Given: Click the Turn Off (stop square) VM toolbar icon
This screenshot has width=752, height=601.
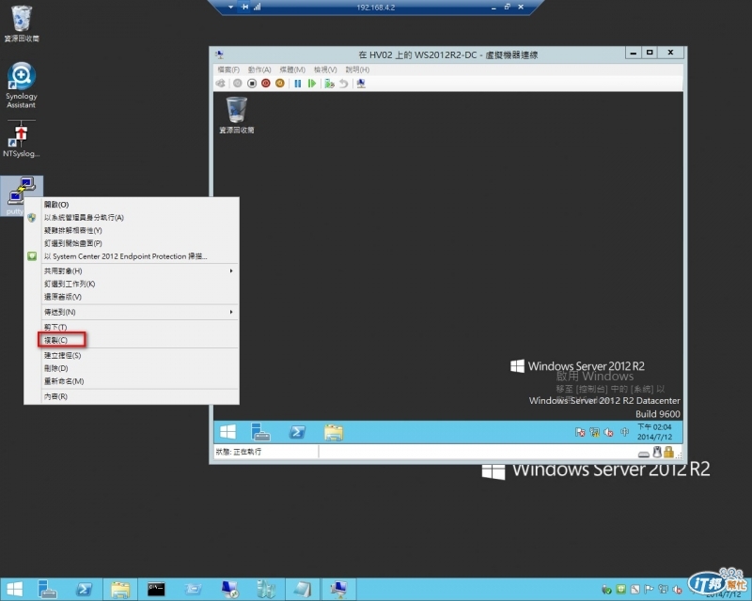Looking at the screenshot, I should pos(252,84).
